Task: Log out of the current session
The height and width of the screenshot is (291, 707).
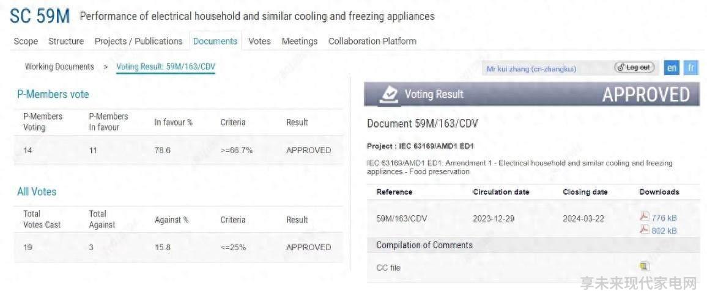Action: pyautogui.click(x=634, y=68)
